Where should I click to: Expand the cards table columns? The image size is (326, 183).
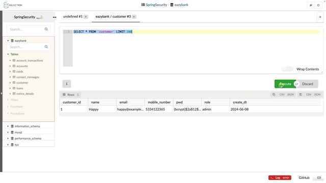pyautogui.click(x=10, y=71)
